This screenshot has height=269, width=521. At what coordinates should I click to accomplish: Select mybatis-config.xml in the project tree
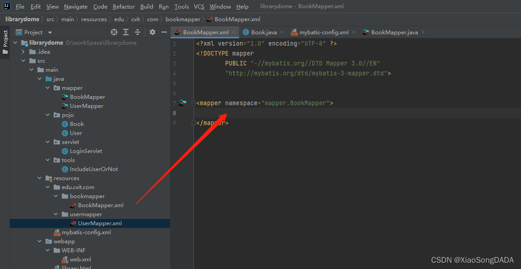tap(86, 232)
